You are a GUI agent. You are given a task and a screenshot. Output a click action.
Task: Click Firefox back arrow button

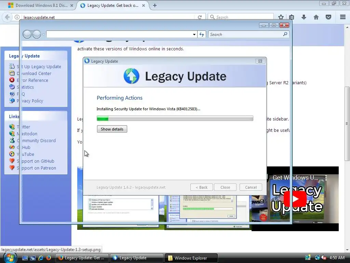(7, 17)
